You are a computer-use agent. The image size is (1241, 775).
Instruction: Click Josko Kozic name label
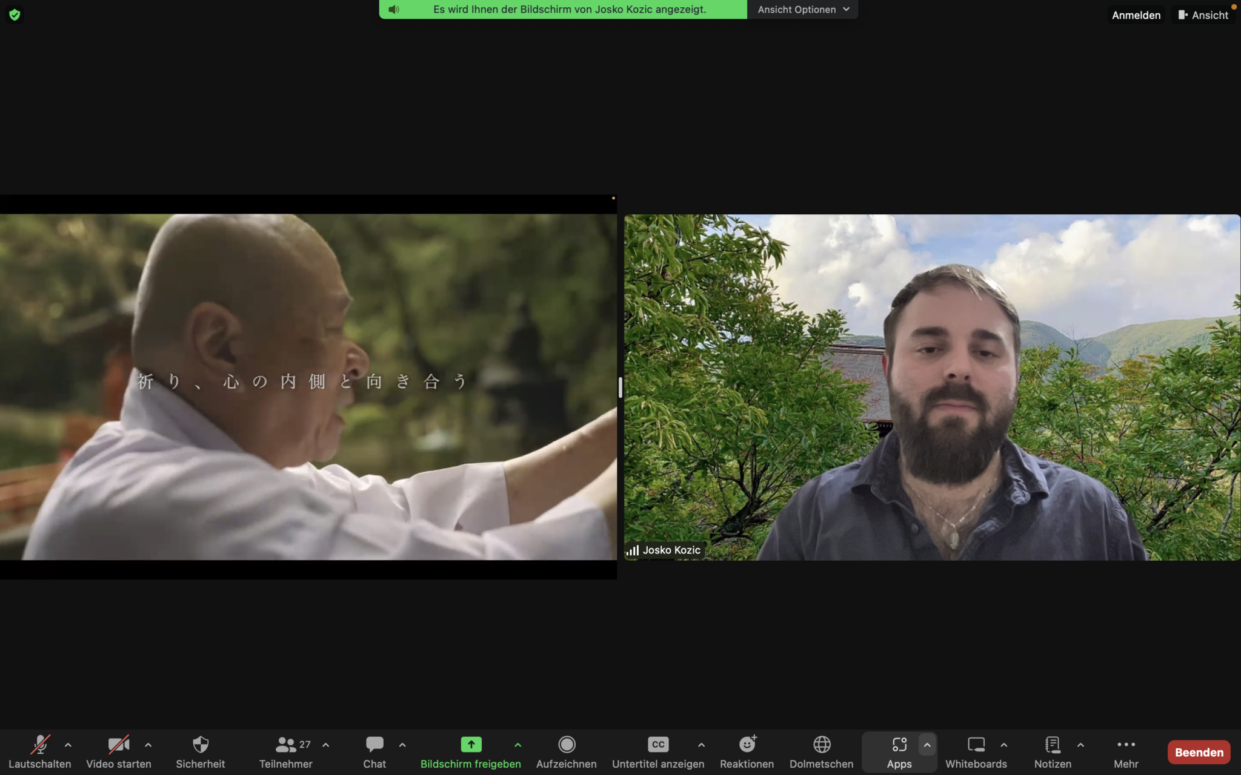(671, 550)
